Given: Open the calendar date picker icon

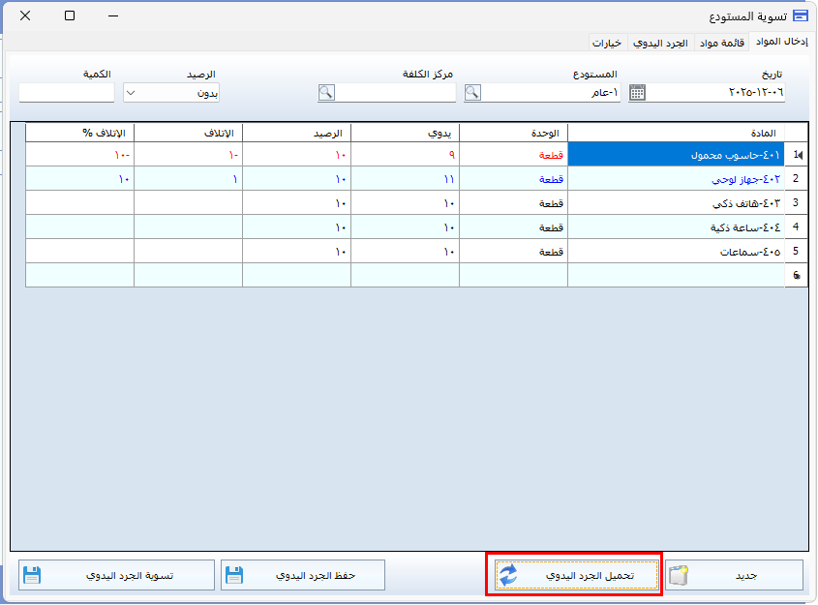Looking at the screenshot, I should 637,93.
